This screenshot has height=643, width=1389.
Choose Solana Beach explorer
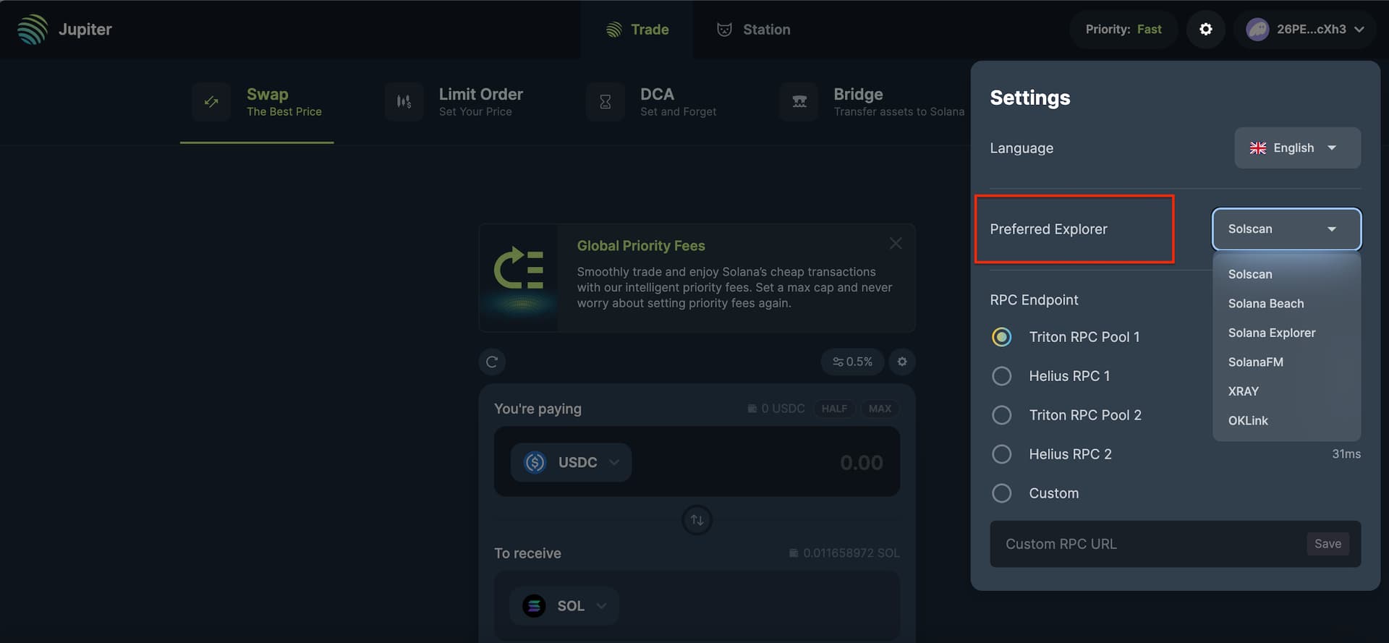(1286, 304)
